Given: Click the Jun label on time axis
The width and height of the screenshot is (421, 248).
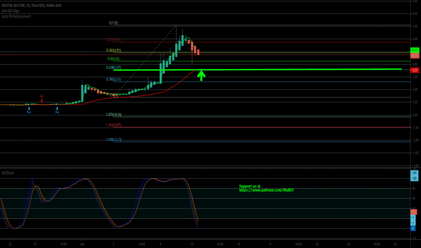Looking at the screenshot, I should (x=82, y=244).
